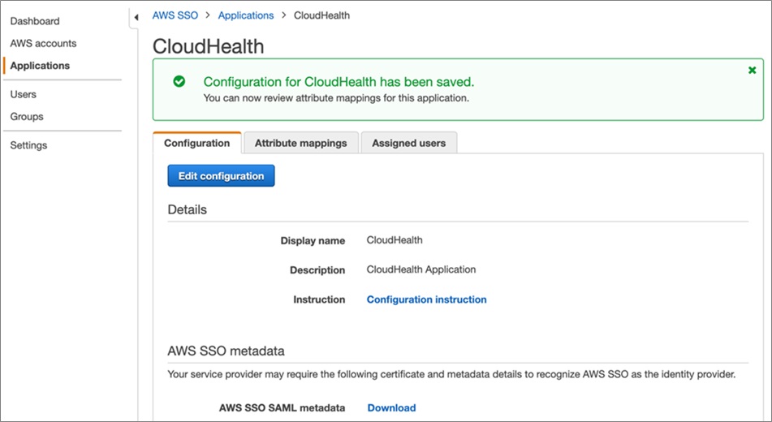Click the AWS SSO metadata heading

[226, 351]
